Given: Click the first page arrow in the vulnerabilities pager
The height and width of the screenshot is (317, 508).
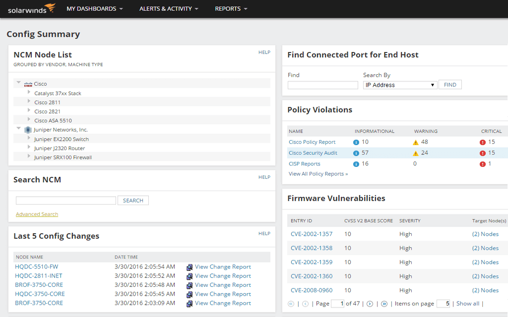Looking at the screenshot, I should [291, 303].
